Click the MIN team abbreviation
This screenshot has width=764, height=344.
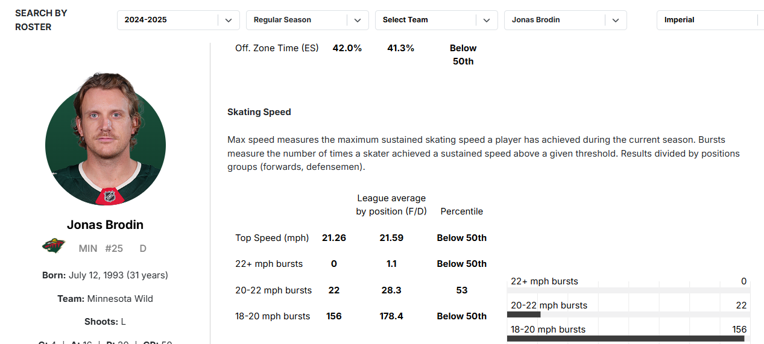[88, 248]
